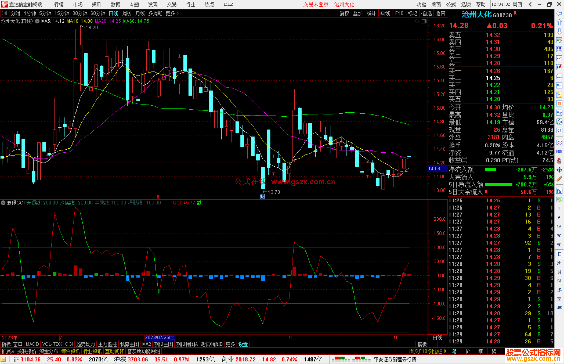Image resolution: width=564 pixels, height=364 pixels.
Task: Click the candlestick chart icon in sidebar
Action: pyautogui.click(x=559, y=67)
